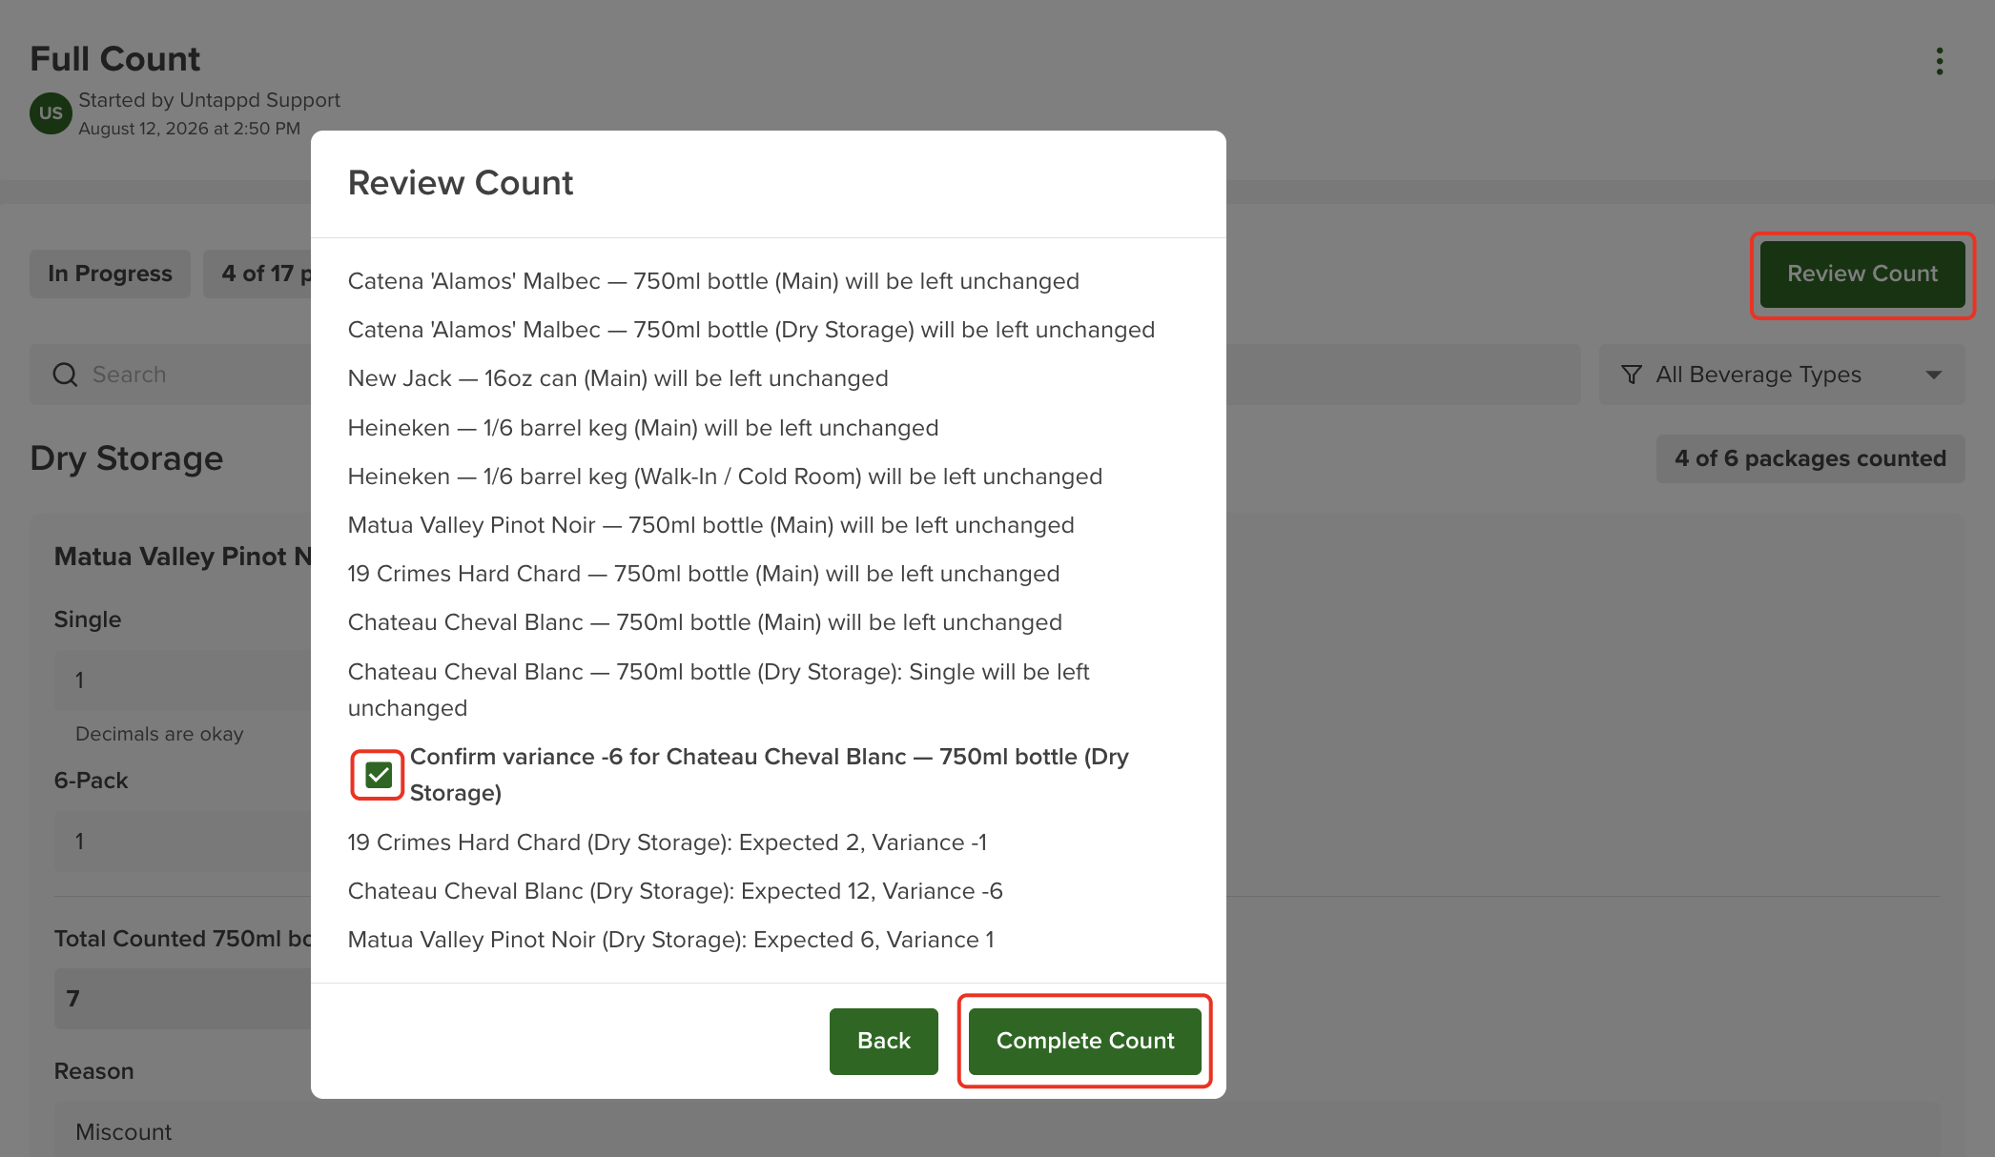The width and height of the screenshot is (1995, 1157).
Task: Select 19 Crimes Hard Chard Expected 2 line
Action: click(x=668, y=842)
